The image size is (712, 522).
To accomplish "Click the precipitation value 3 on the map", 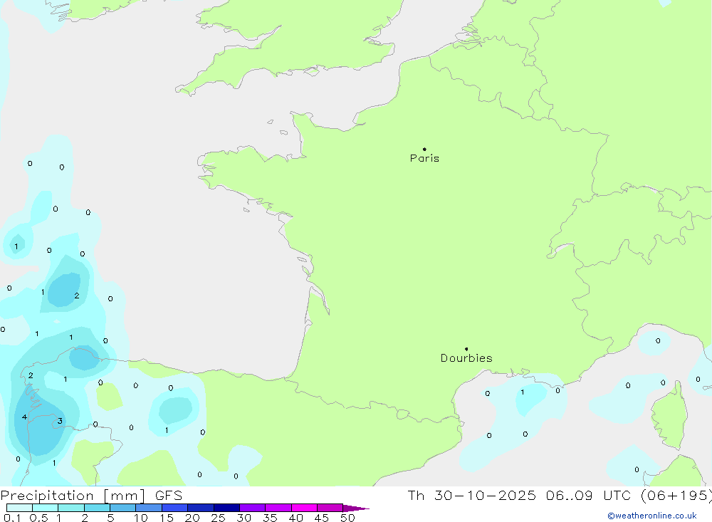I will click(60, 421).
